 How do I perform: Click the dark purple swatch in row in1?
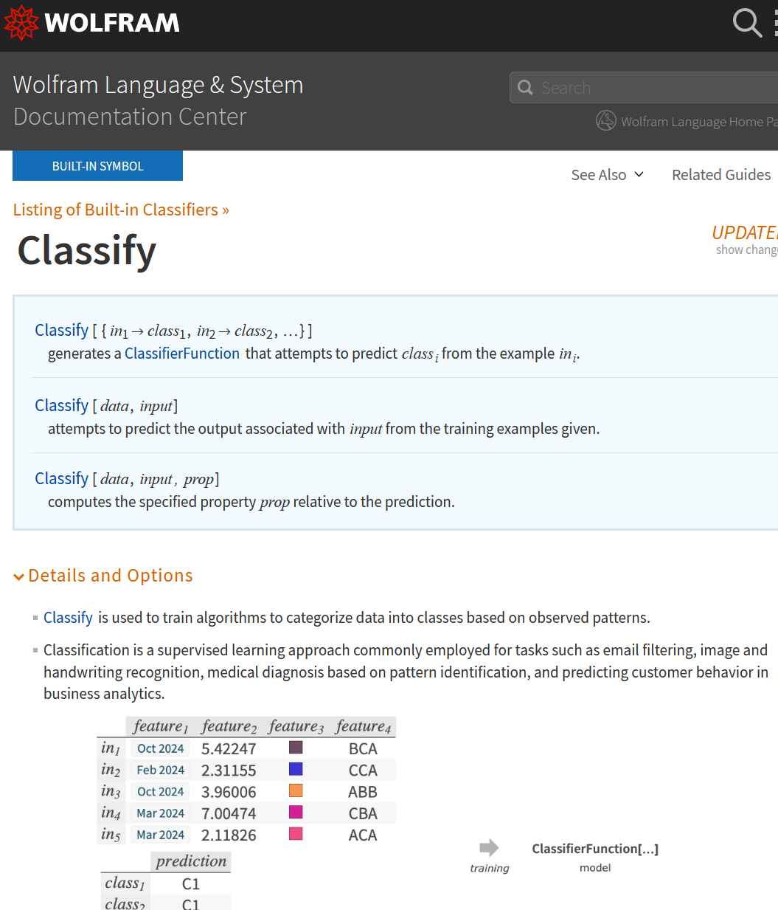[296, 748]
